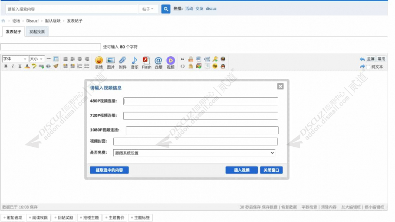Insert a horizontal rule line
This screenshot has height=222, width=395.
pyautogui.click(x=49, y=59)
